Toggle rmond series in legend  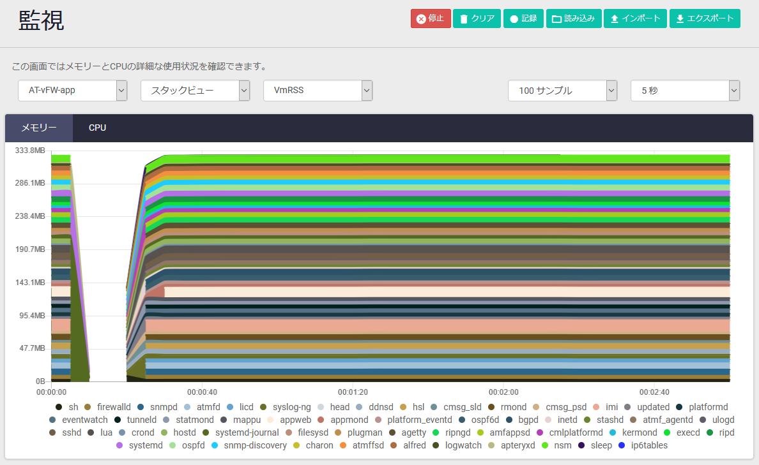point(507,407)
